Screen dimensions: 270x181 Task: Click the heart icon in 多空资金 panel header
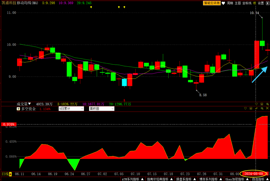coord(245,108)
